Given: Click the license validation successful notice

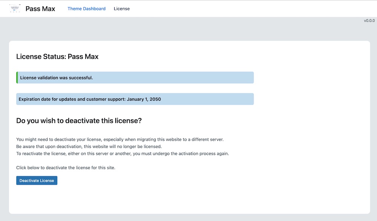Looking at the screenshot, I should click(x=135, y=78).
